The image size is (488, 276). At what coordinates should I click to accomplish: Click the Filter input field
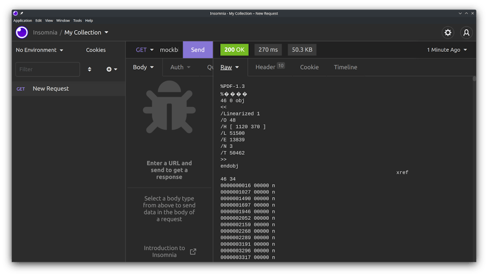(48, 69)
